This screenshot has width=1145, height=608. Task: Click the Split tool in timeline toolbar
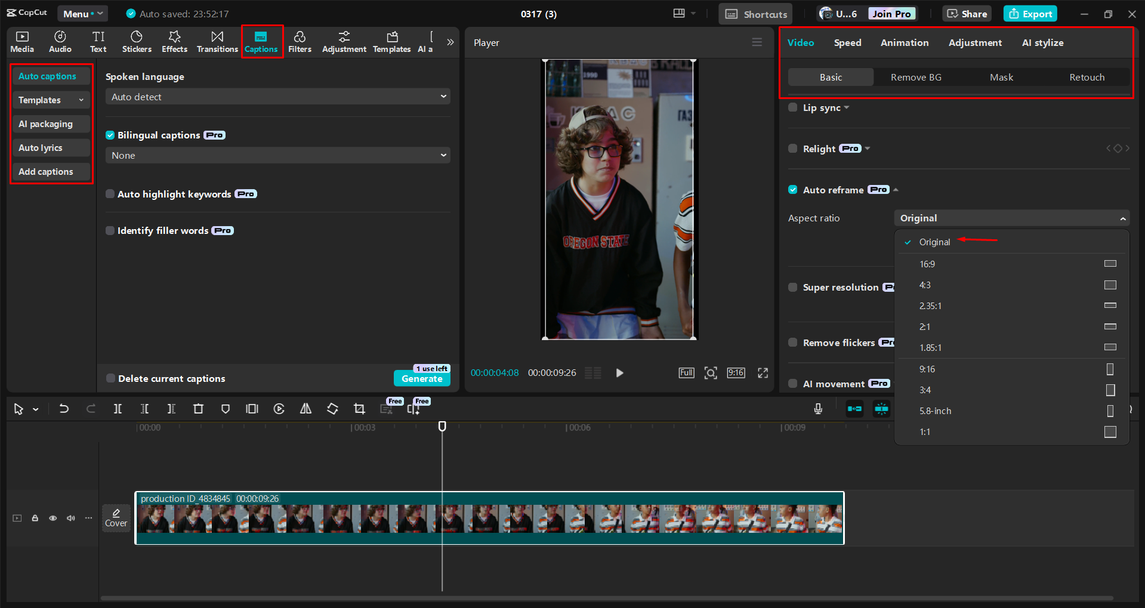click(x=118, y=409)
